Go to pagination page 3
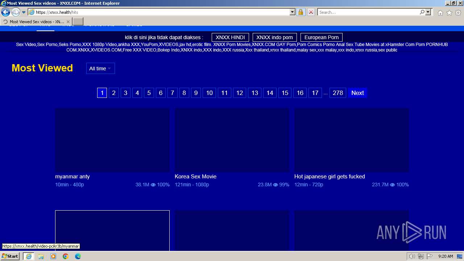This screenshot has width=464, height=261. 125,93
